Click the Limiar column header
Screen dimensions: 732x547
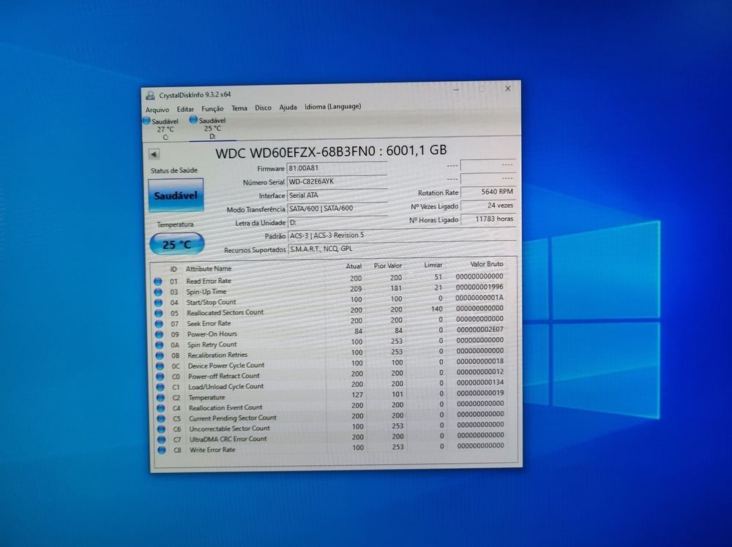click(433, 265)
